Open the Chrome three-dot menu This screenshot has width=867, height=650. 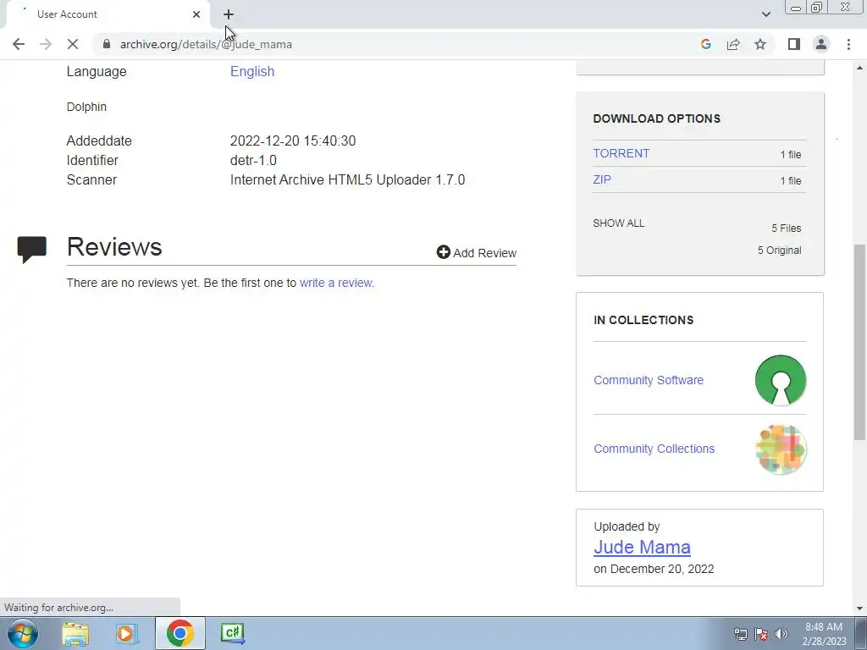click(848, 44)
